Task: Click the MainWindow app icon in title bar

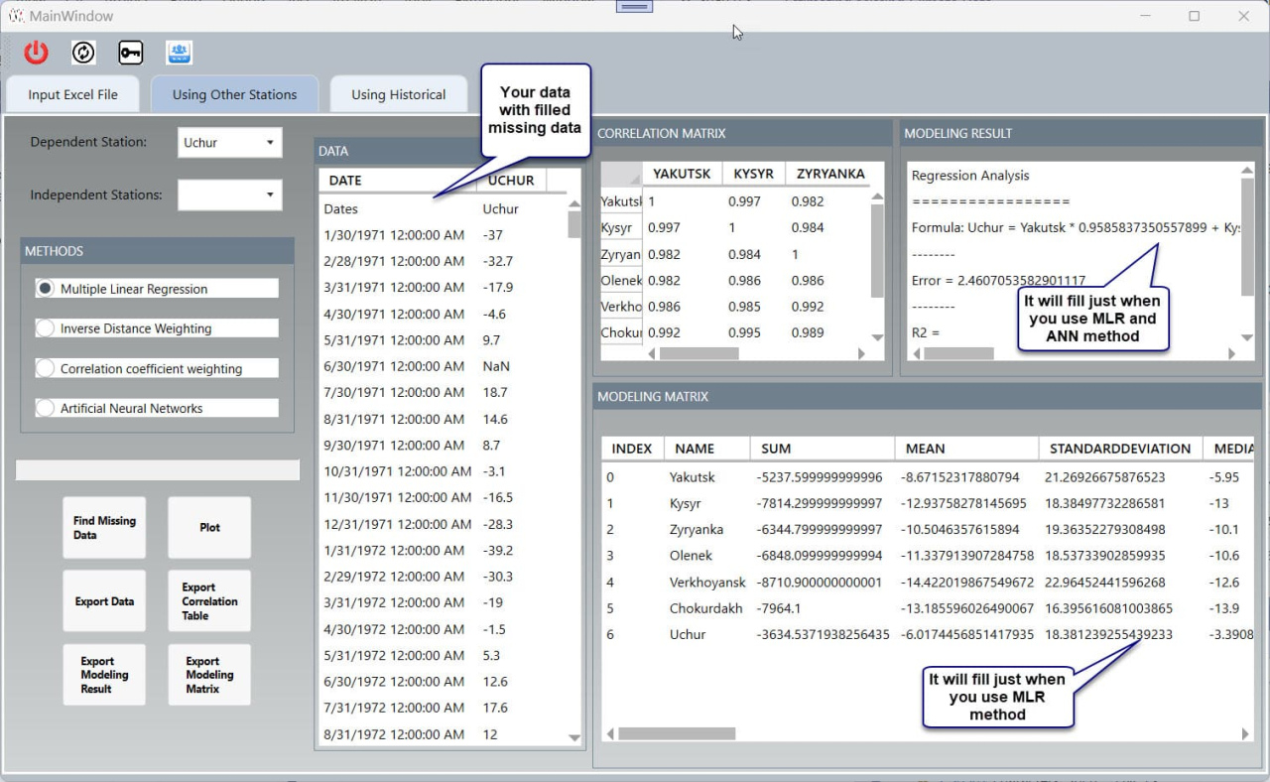Action: click(17, 16)
